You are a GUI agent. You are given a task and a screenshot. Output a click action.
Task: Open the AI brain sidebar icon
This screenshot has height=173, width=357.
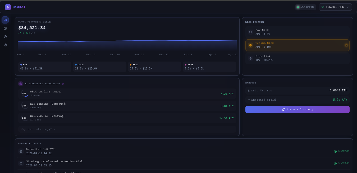(5, 28)
